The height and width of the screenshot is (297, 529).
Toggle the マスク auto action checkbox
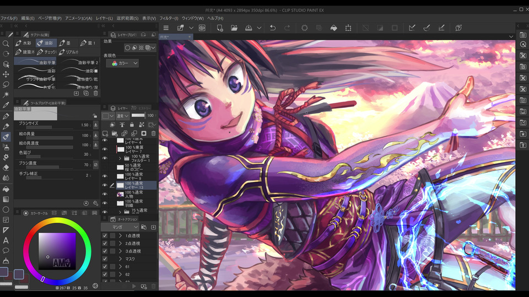105,258
